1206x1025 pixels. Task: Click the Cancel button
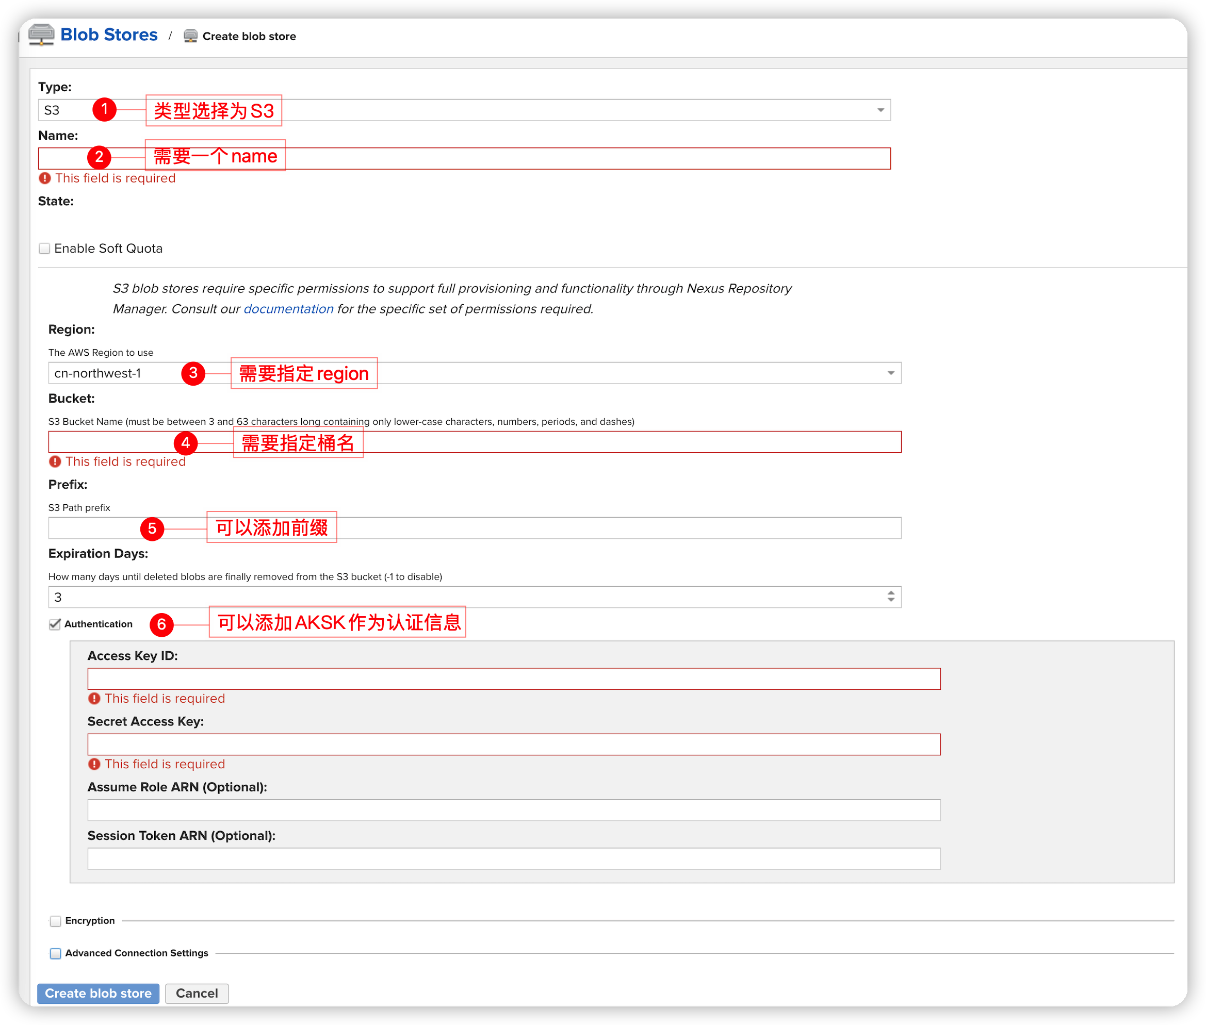coord(197,994)
